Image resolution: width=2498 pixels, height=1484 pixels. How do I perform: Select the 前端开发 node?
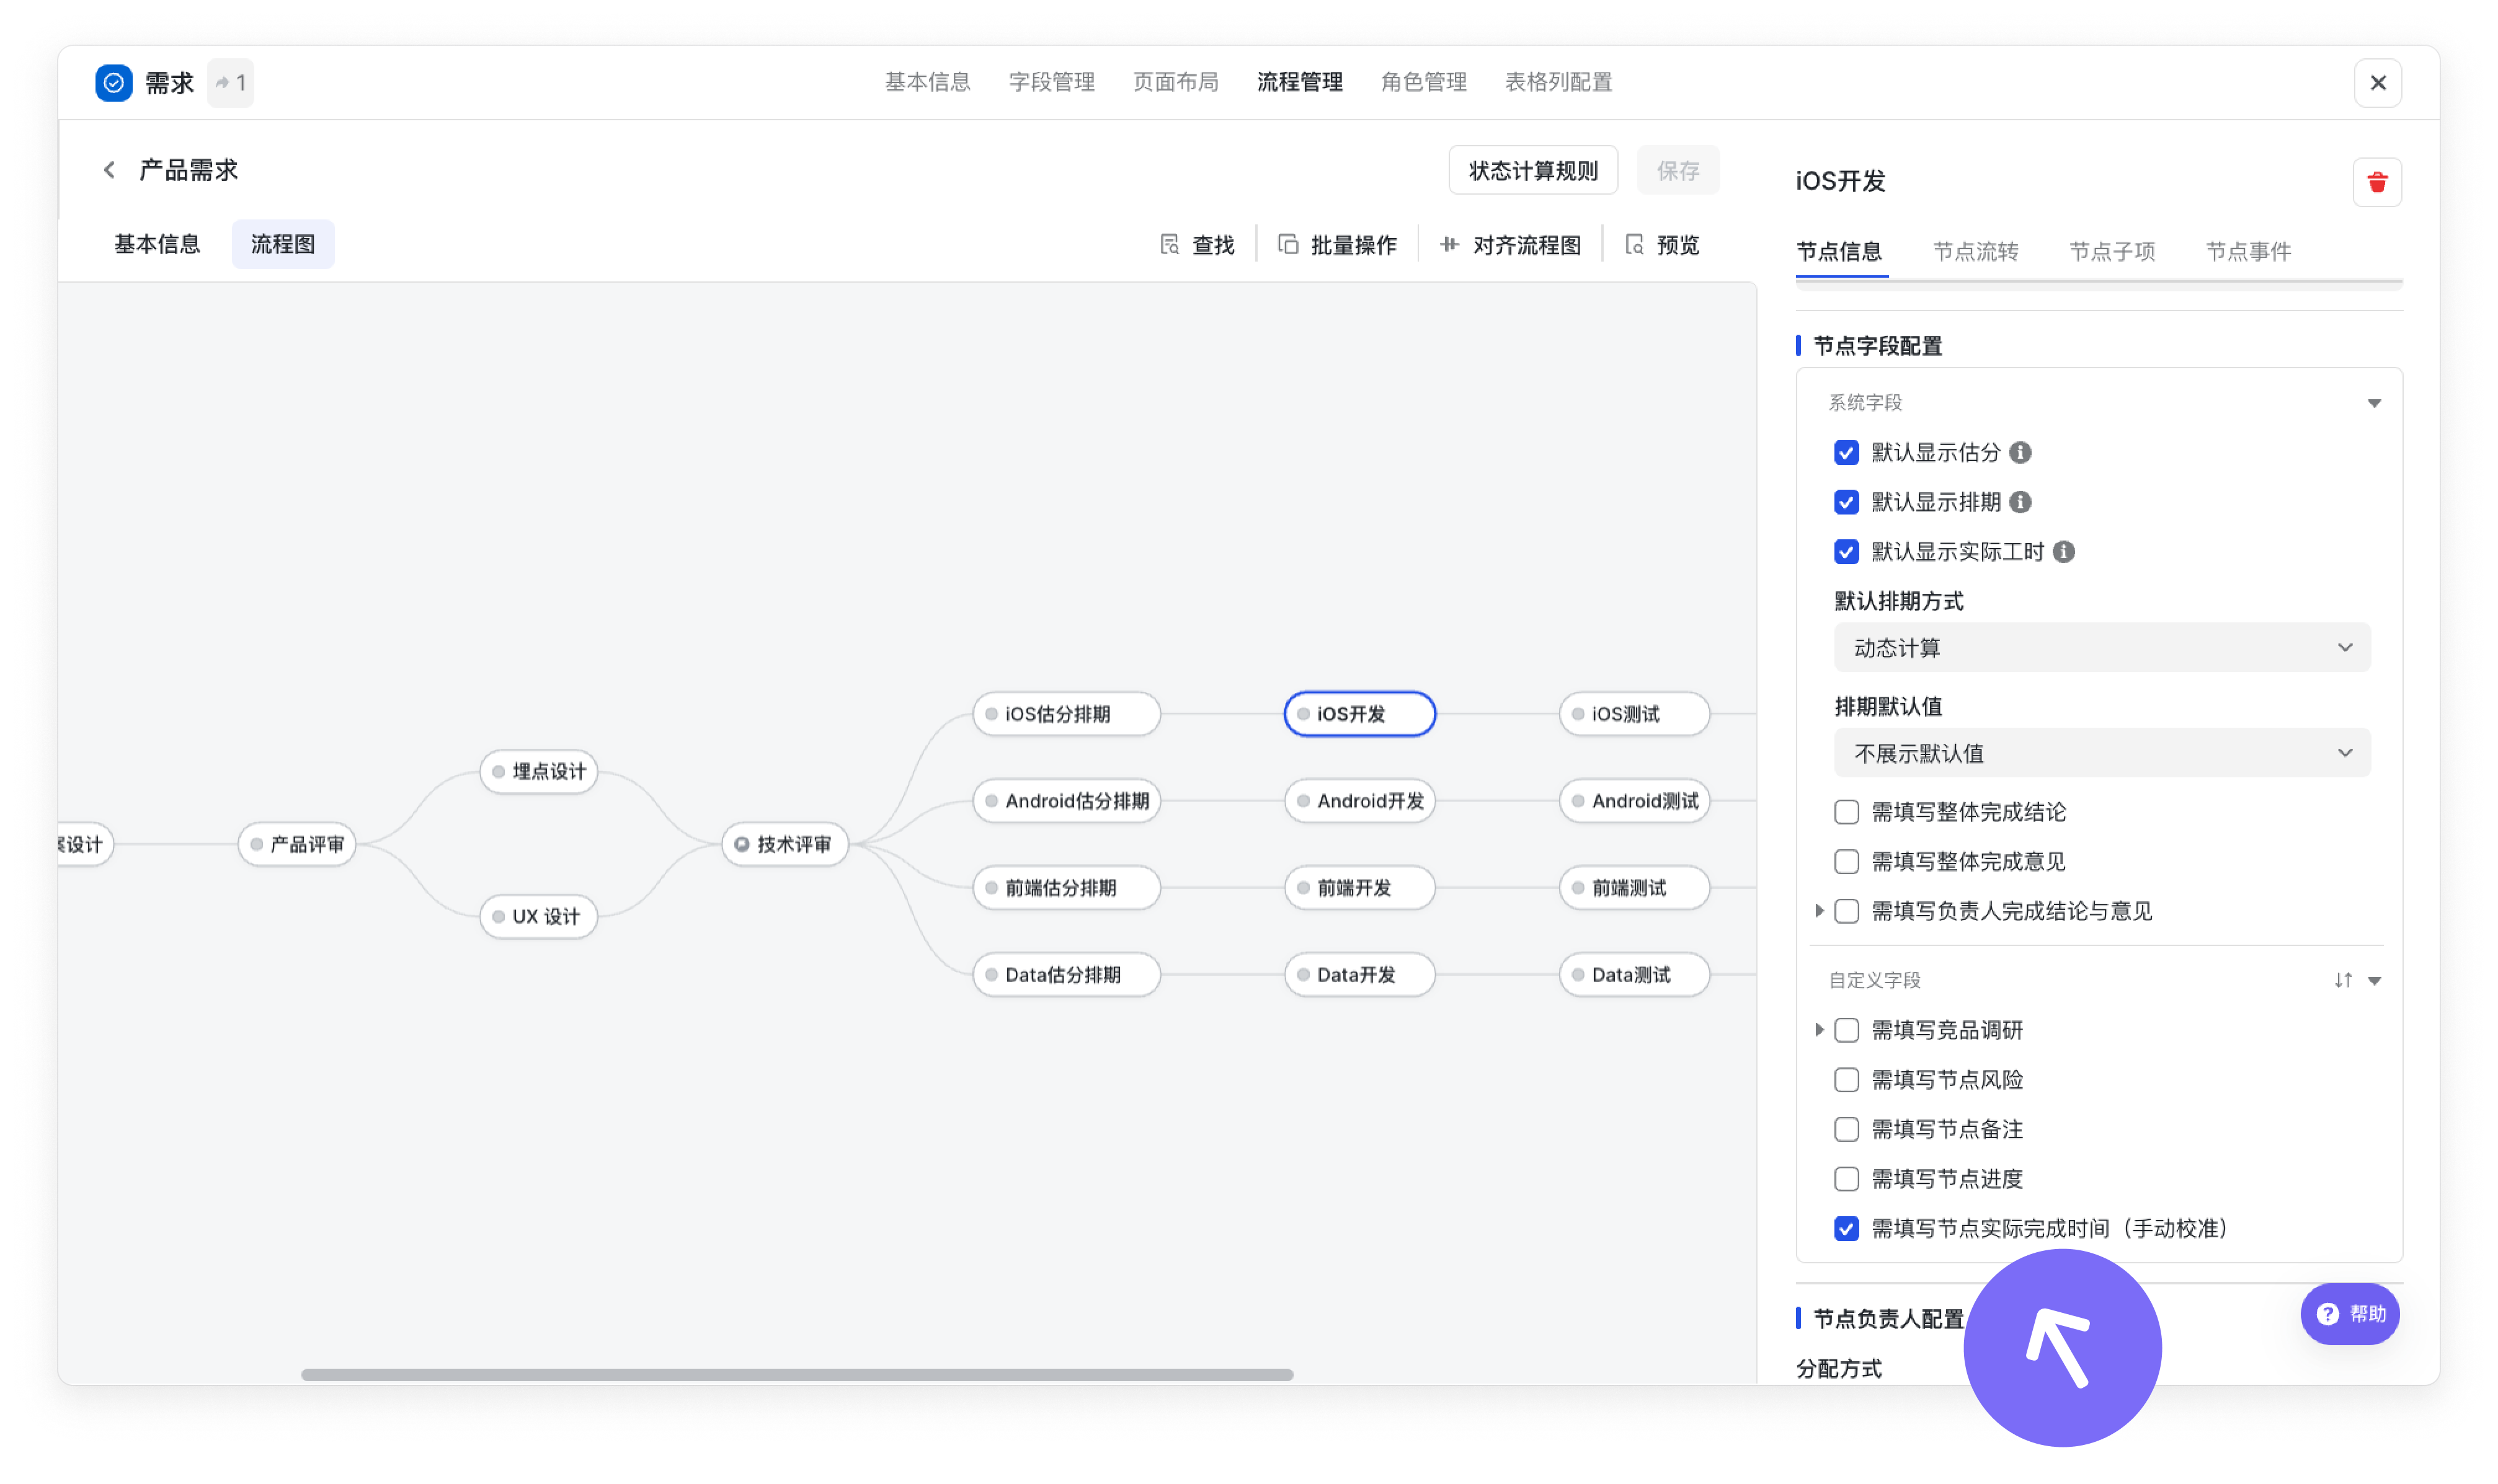(1359, 888)
